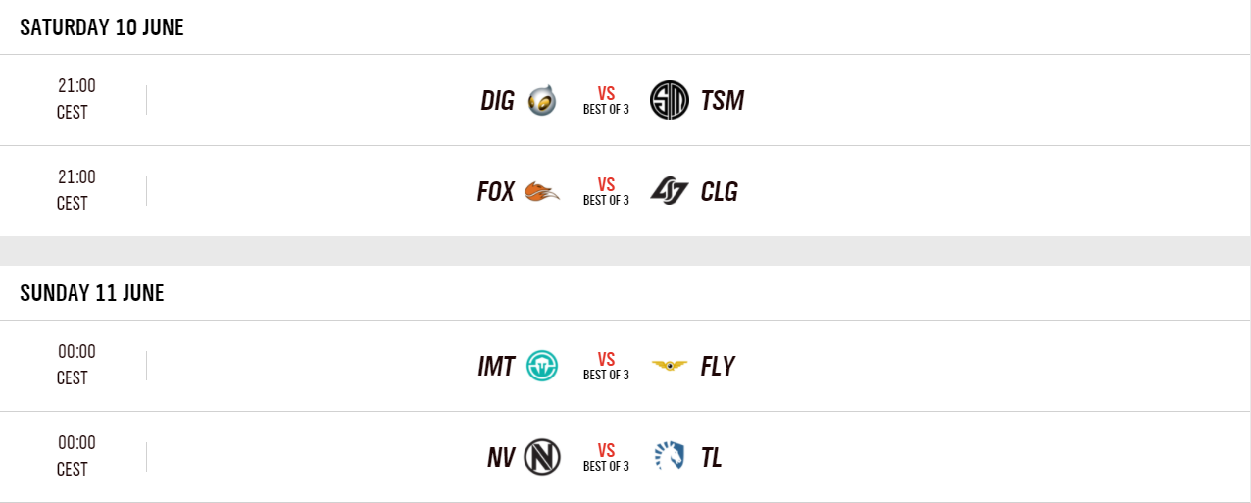Viewport: 1251px width, 503px height.
Task: Click the Immortals team logo
Action: 542,366
